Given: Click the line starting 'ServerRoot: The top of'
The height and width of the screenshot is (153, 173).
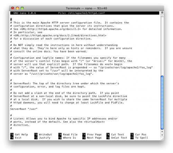Looking at the screenshot, I should (x=65, y=83).
